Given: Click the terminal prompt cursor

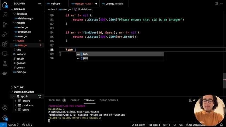Looking at the screenshot, I should tap(49, 121).
